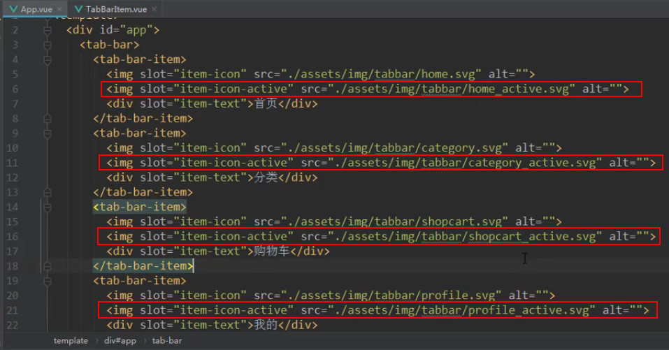Click the 首页 text on line 7
The image size is (669, 350).
[x=266, y=103]
